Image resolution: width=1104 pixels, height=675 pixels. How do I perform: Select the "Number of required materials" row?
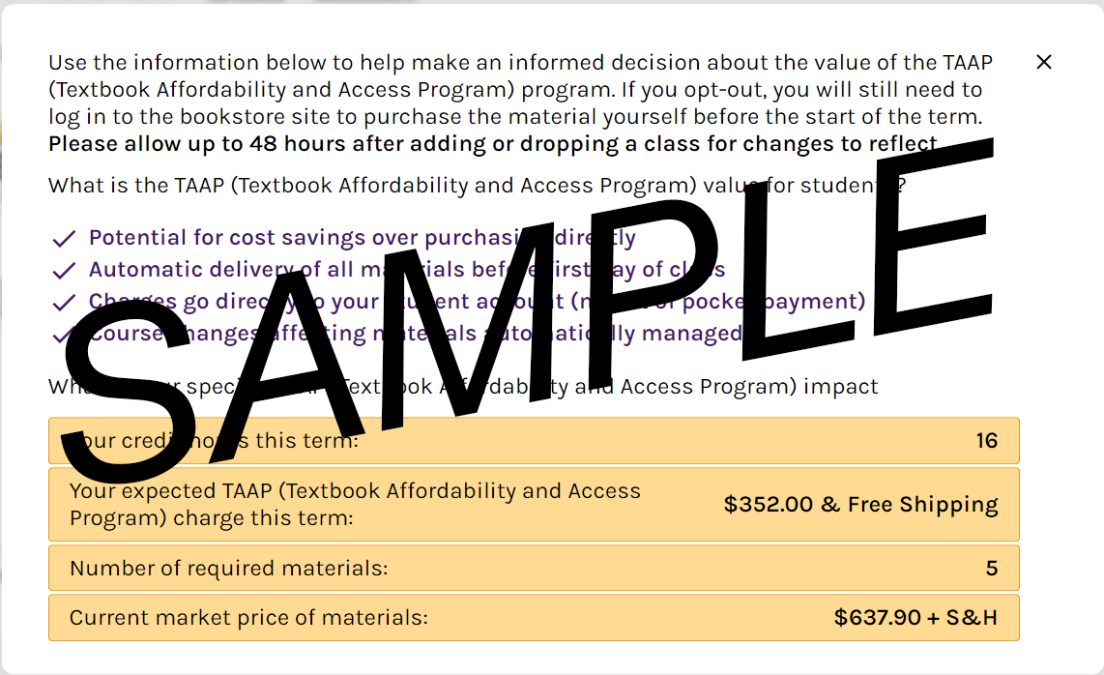pos(535,568)
